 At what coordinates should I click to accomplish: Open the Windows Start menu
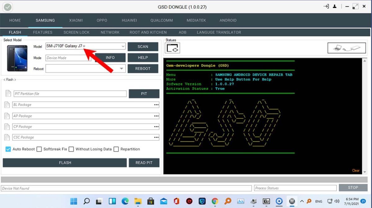74,201
